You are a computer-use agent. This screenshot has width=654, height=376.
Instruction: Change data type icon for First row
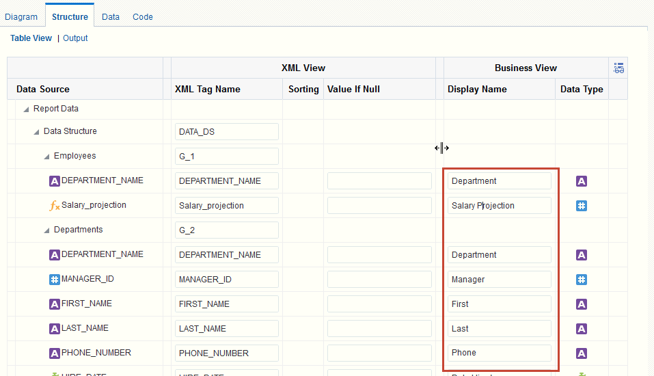pyautogui.click(x=582, y=304)
